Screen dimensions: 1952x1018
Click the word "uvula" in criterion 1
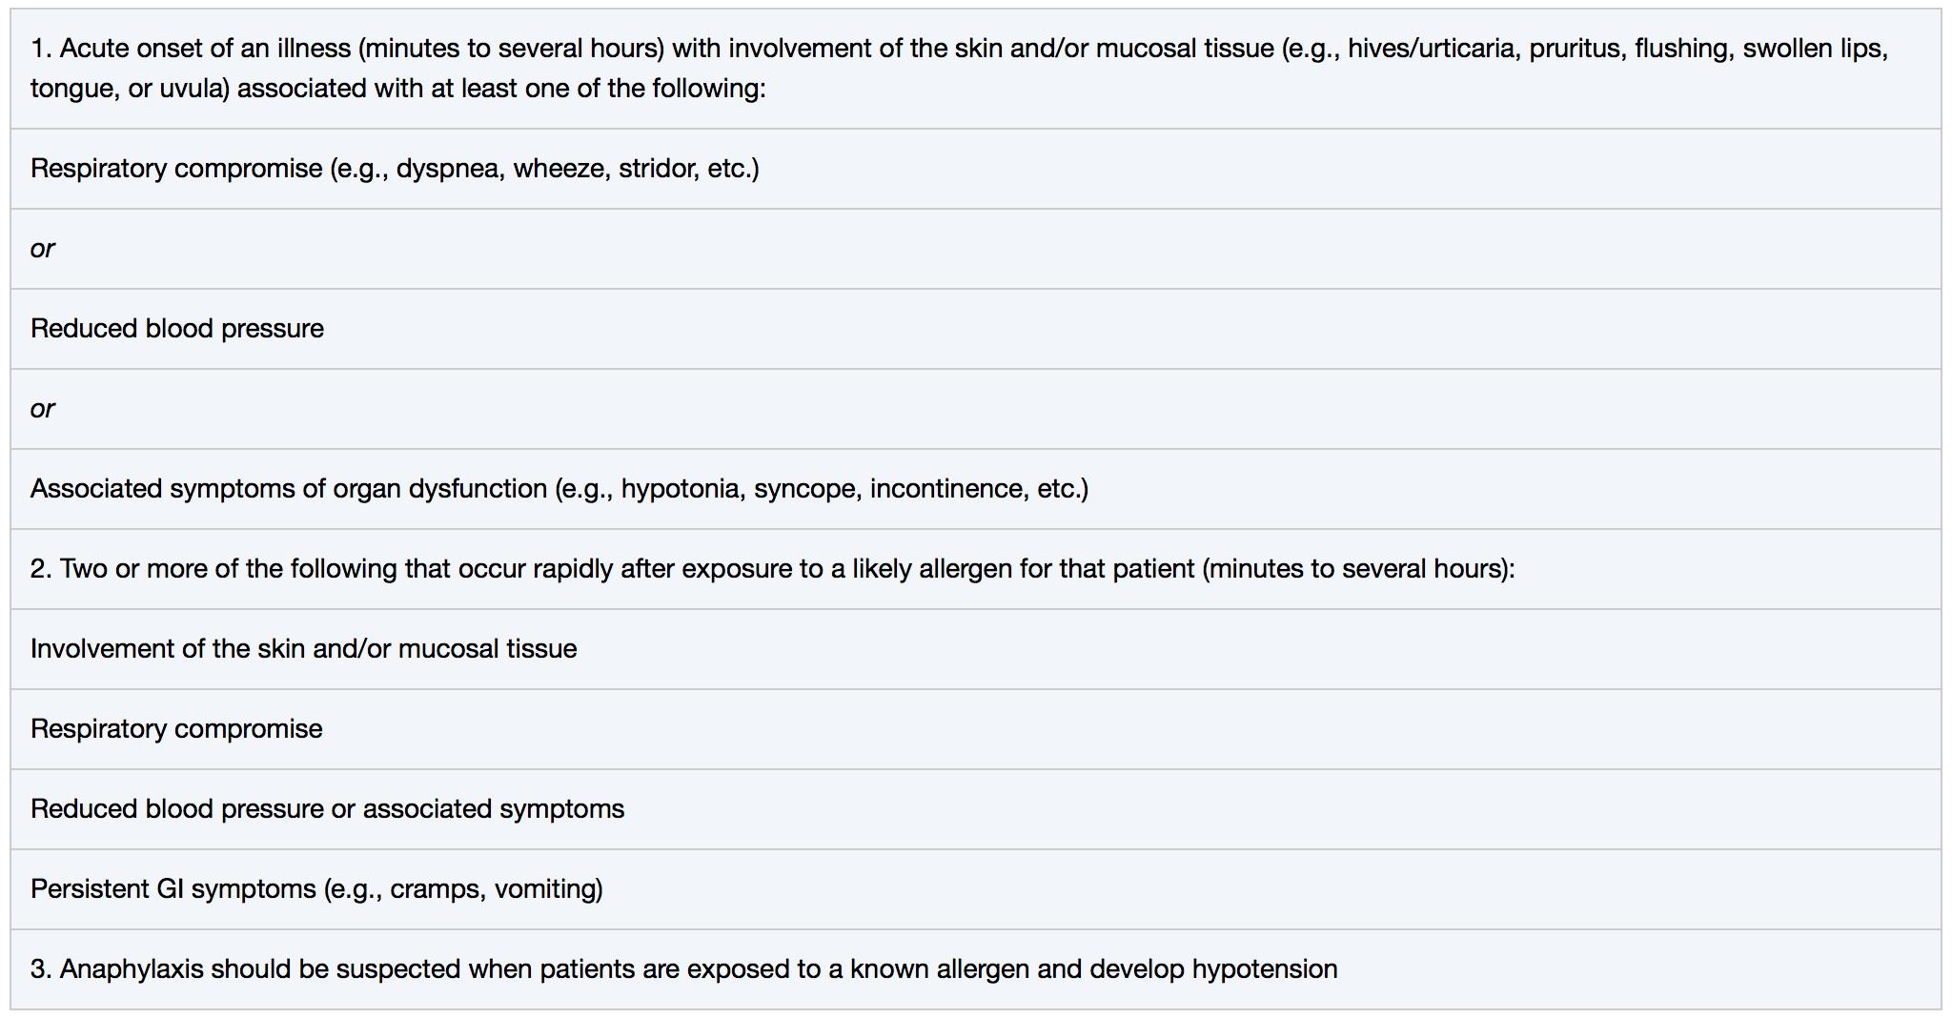(x=193, y=89)
